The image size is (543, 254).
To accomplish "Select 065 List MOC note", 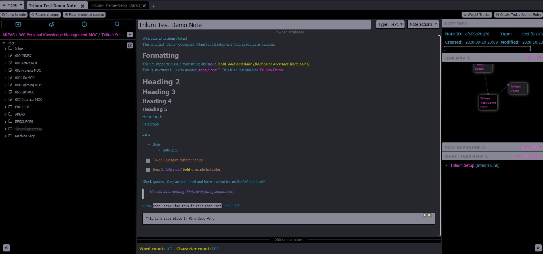I will (x=25, y=92).
